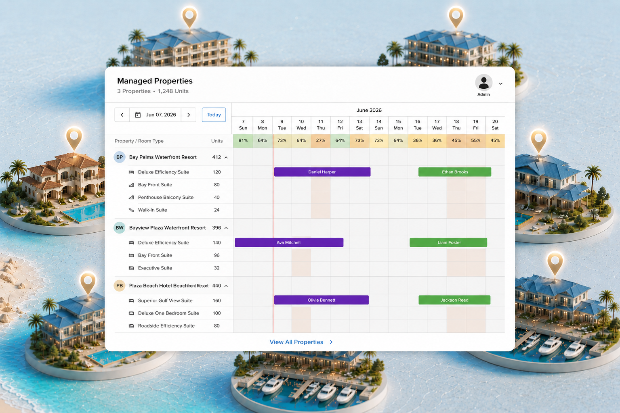Viewport: 620px width, 413px height.
Task: Select the 17 Wed column header
Action: point(437,125)
